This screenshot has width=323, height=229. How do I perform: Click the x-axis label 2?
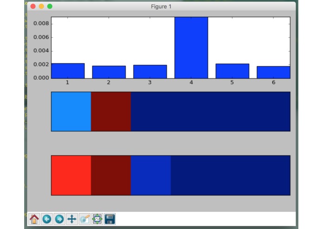coord(109,83)
